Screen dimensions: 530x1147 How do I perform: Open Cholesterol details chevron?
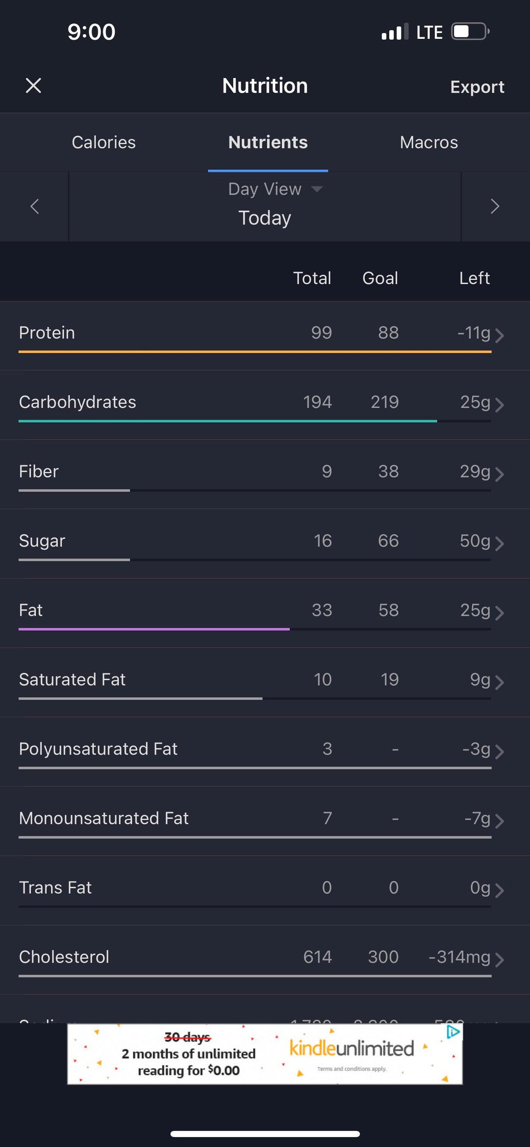(x=499, y=960)
